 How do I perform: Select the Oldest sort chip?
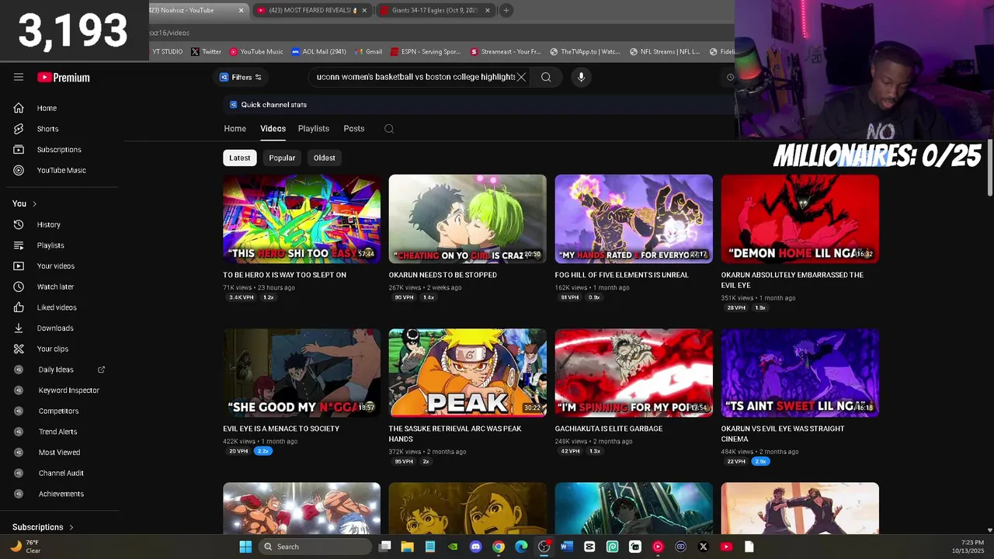(x=324, y=158)
